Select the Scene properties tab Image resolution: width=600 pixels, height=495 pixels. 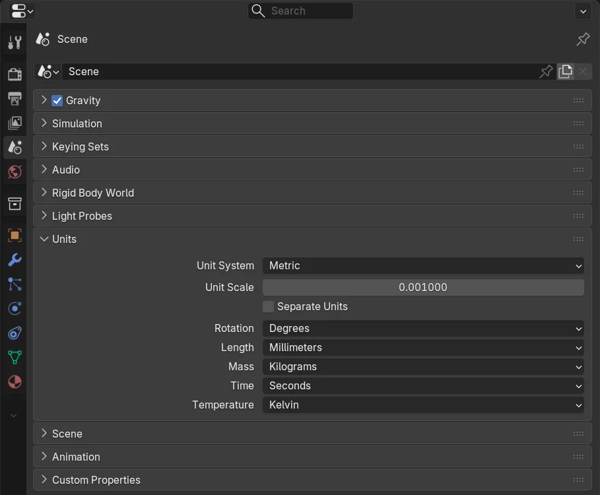[x=15, y=147]
